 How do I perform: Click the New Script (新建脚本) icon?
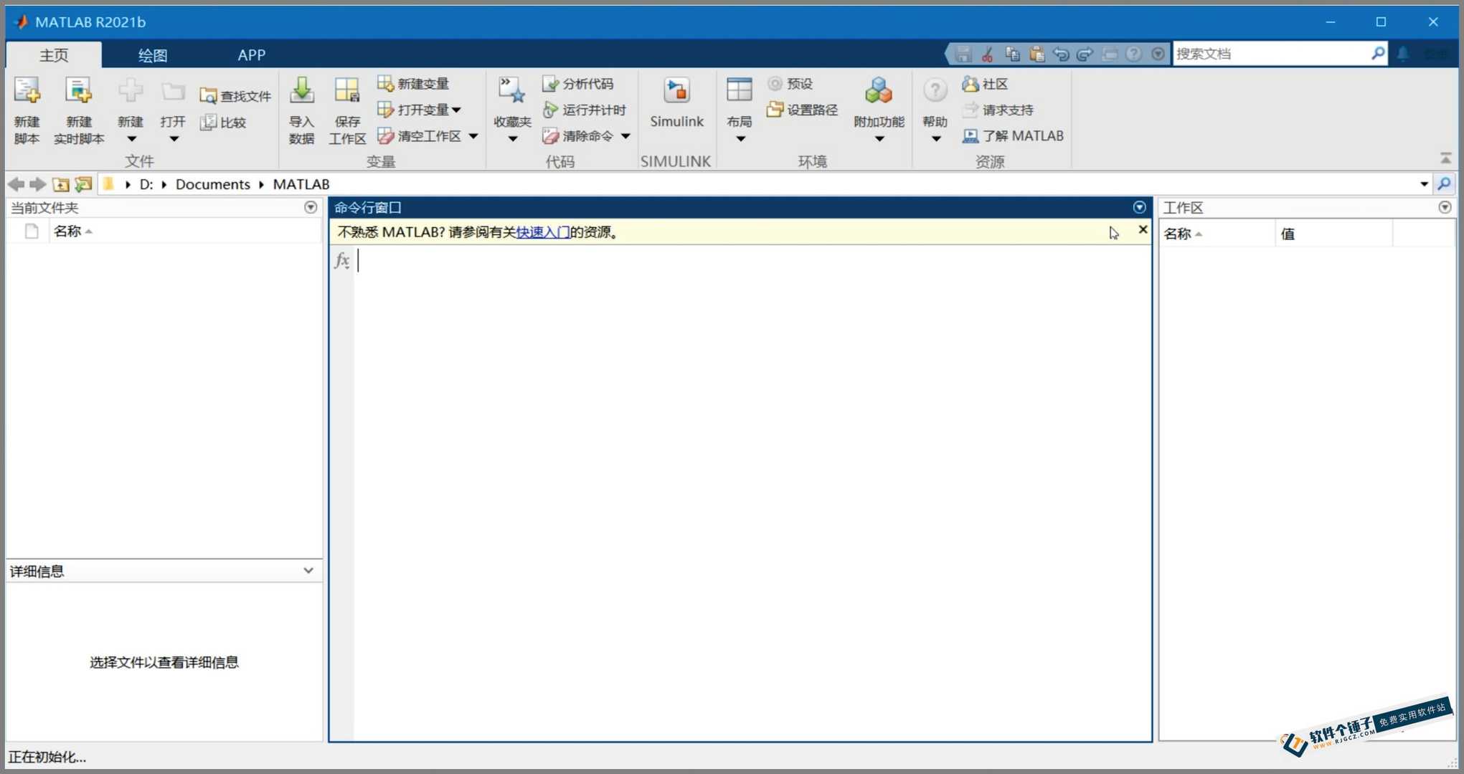click(27, 92)
